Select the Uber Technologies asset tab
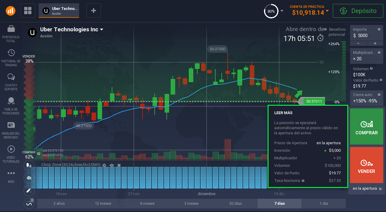 pos(59,11)
